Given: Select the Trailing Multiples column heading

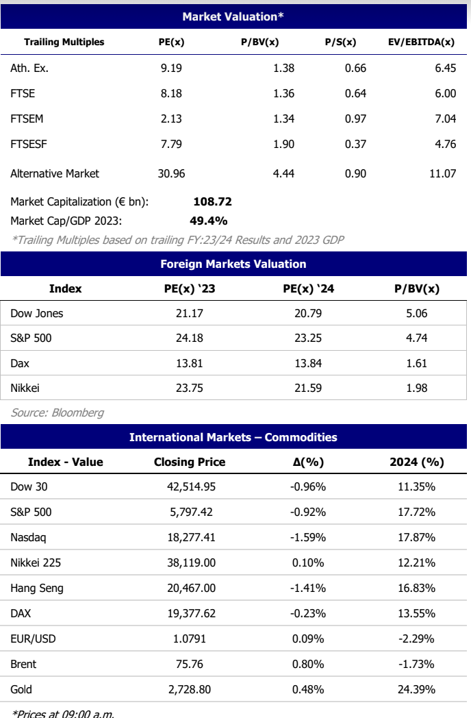Looking at the screenshot, I should (x=64, y=42).
